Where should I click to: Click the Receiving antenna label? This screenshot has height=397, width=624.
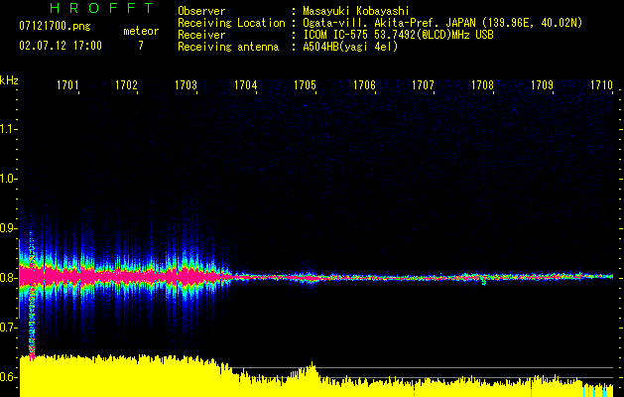coord(228,47)
